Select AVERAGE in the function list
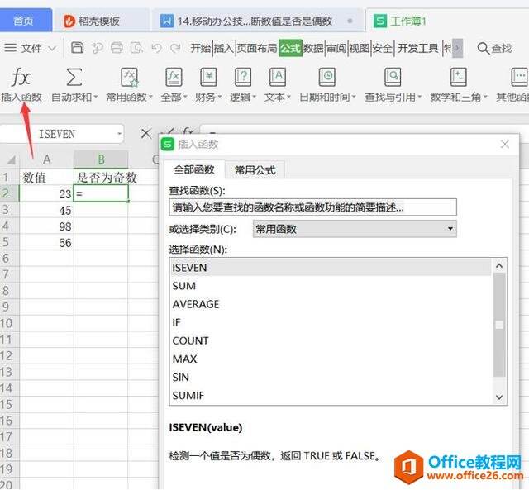Image resolution: width=529 pixels, height=490 pixels. tap(331, 304)
